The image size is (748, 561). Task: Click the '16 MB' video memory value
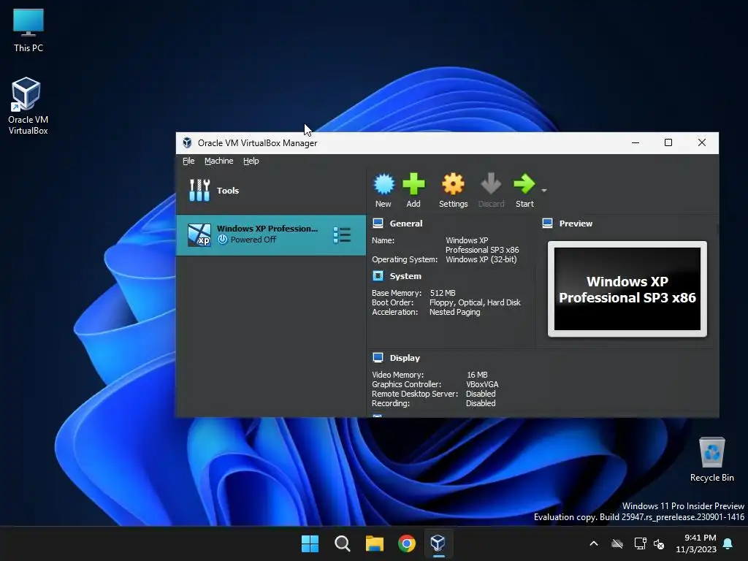tap(477, 375)
